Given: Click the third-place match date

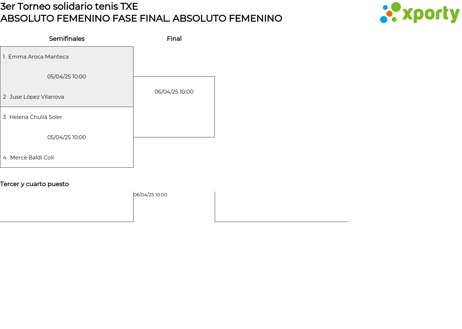Looking at the screenshot, I should click(x=151, y=195).
